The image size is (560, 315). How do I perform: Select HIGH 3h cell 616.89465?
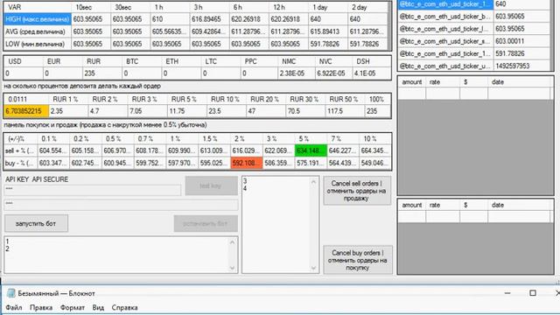click(x=210, y=19)
